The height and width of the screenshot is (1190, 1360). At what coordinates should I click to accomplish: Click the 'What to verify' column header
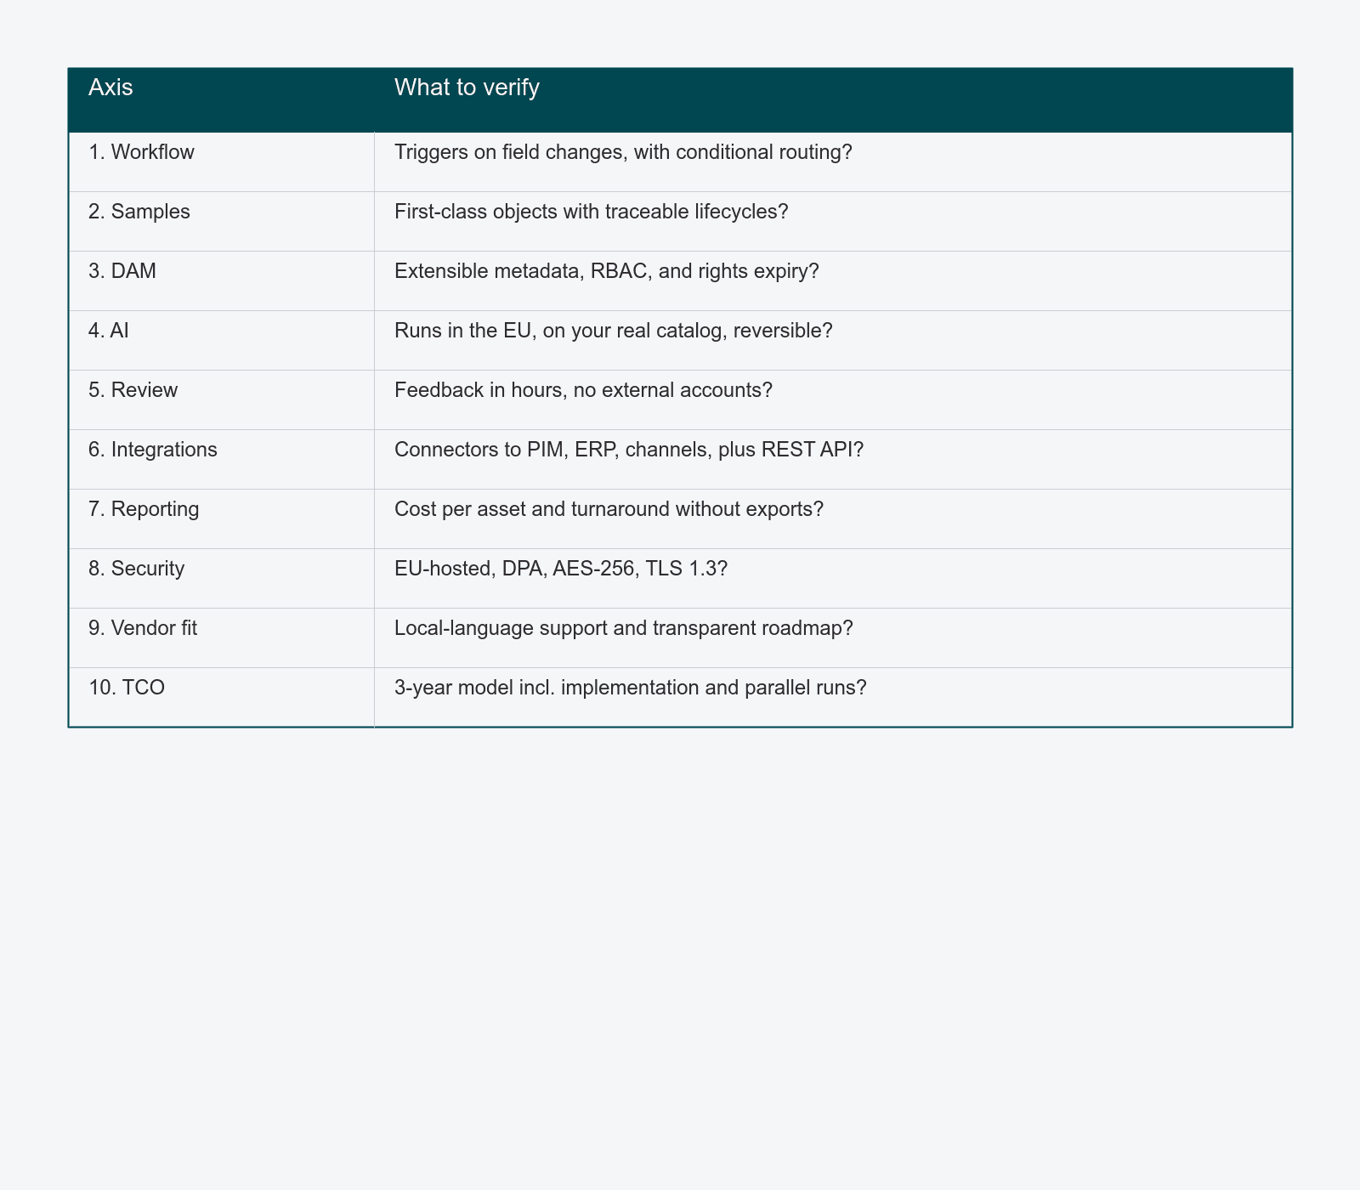[x=833, y=100]
